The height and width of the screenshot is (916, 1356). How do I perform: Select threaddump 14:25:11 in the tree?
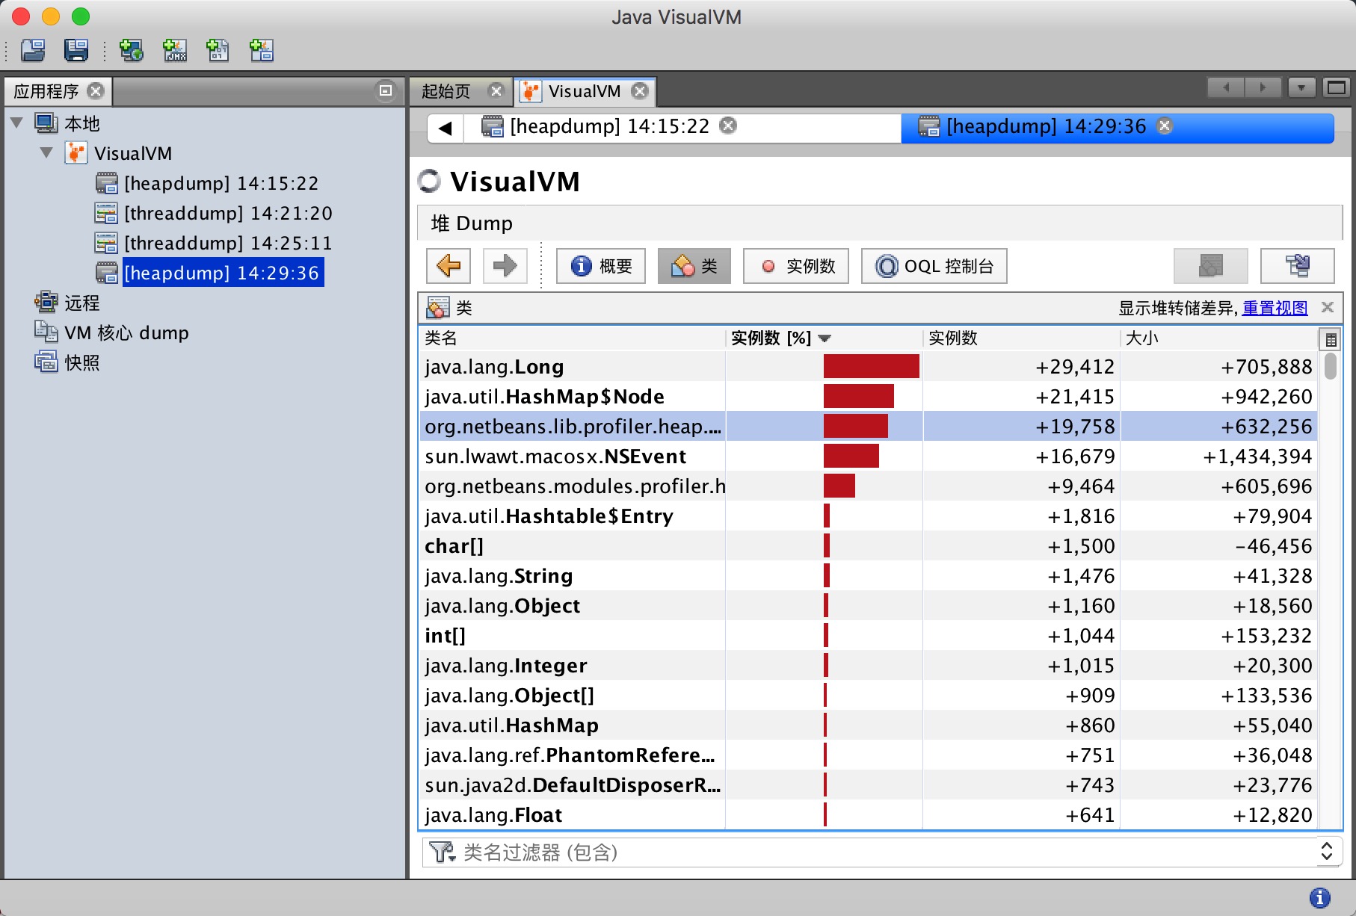pyautogui.click(x=214, y=243)
